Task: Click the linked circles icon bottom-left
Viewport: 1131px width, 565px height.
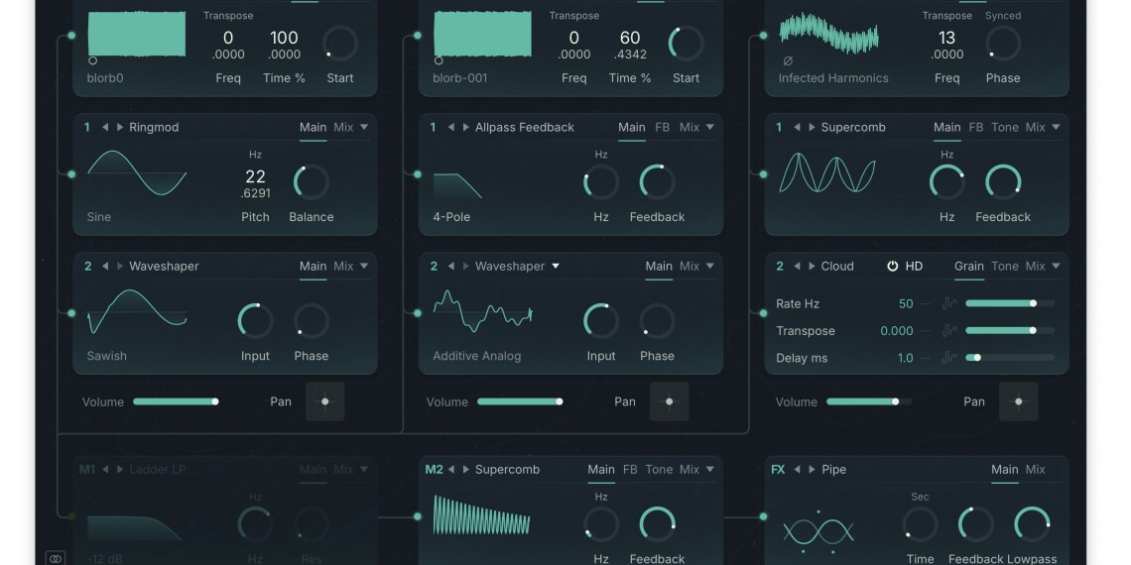Action: (x=56, y=558)
